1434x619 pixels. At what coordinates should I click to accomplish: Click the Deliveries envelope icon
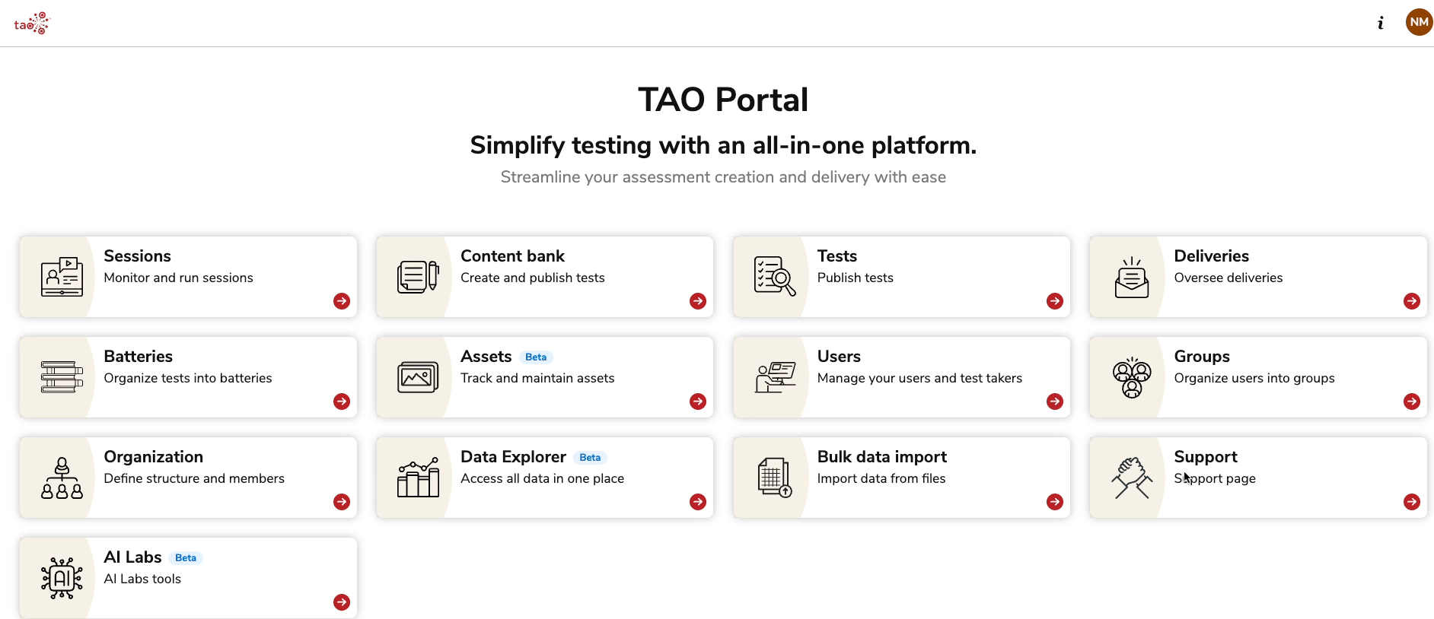click(1132, 277)
